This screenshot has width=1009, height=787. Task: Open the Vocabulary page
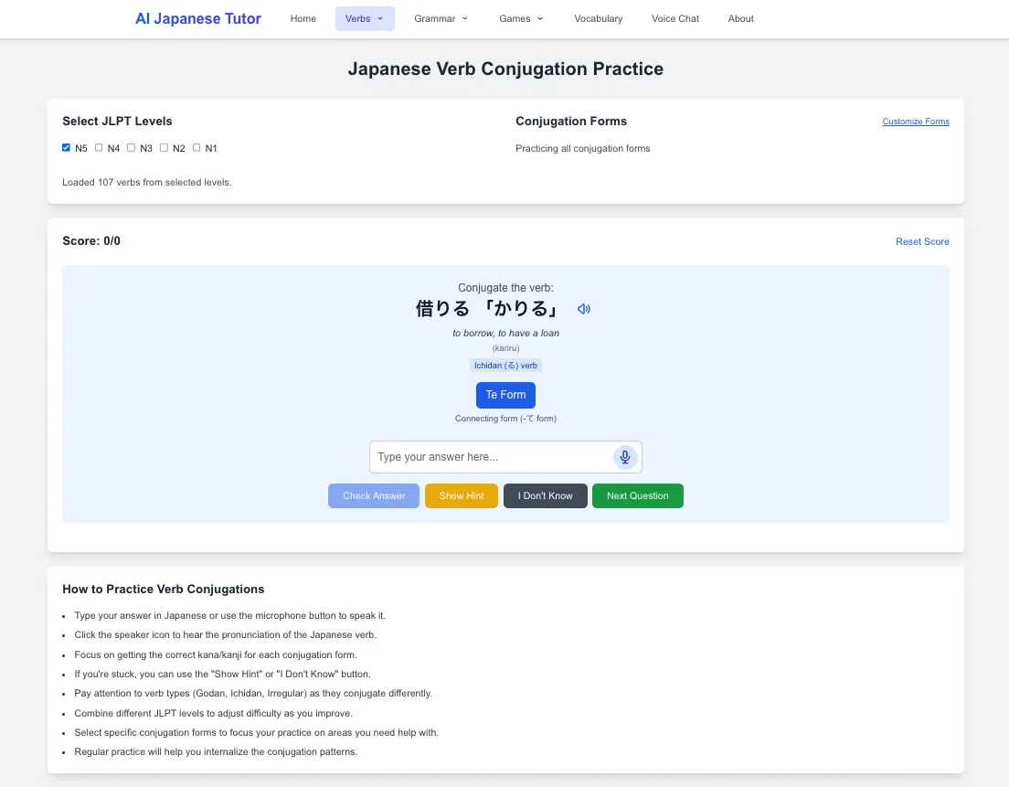tap(598, 18)
